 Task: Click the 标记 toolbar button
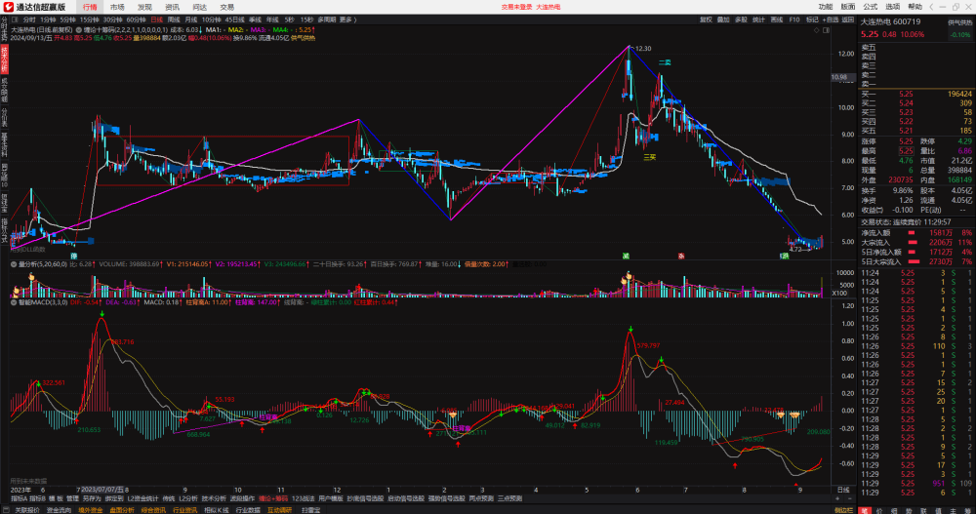[812, 20]
